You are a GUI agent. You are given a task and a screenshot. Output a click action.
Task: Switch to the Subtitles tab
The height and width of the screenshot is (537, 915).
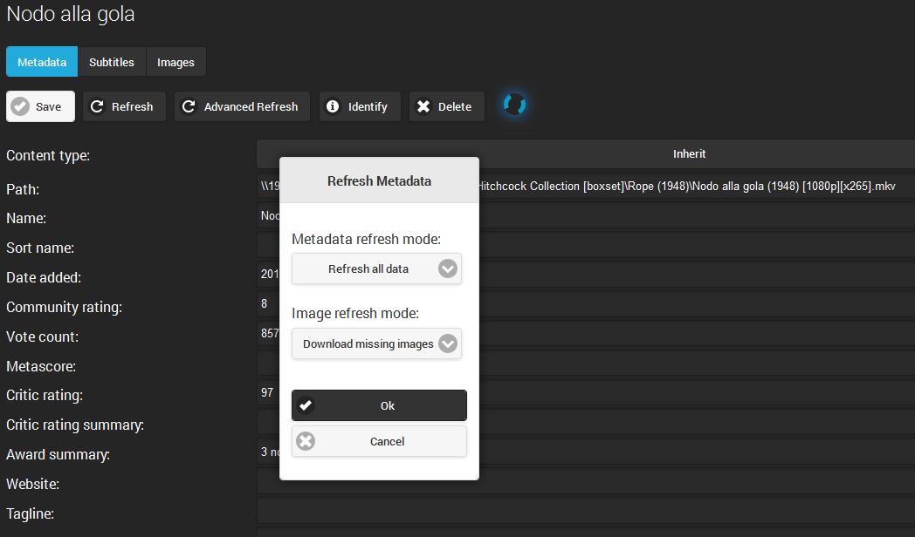pos(112,62)
